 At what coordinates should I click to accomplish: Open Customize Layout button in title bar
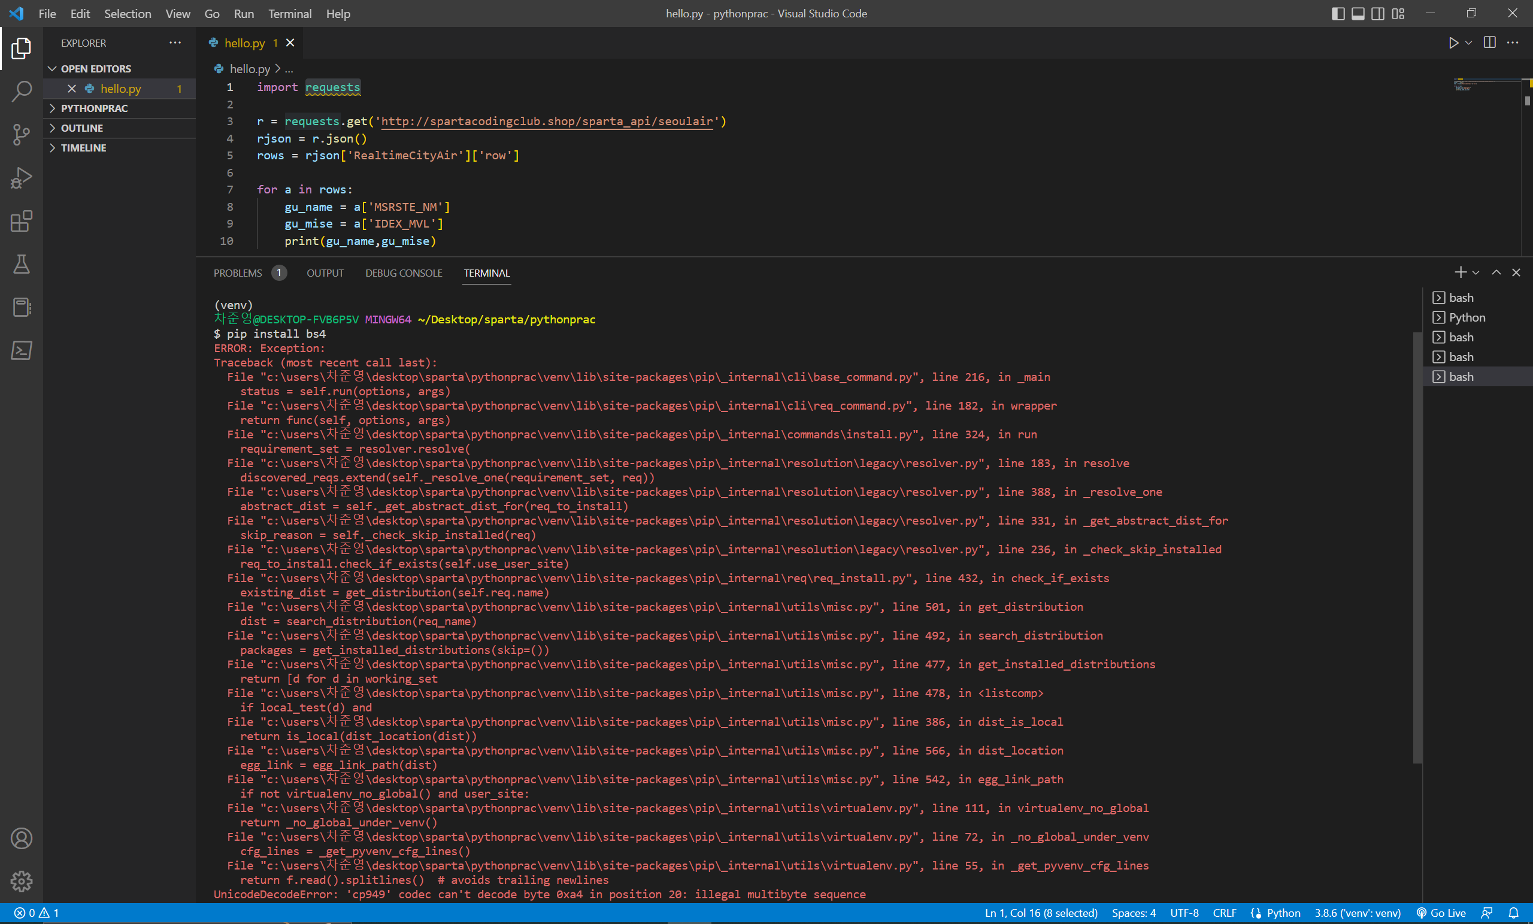coord(1398,14)
